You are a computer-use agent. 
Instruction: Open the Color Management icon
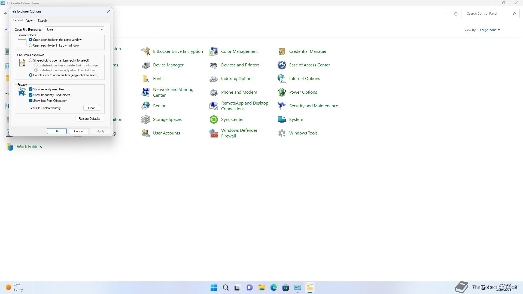click(x=214, y=51)
